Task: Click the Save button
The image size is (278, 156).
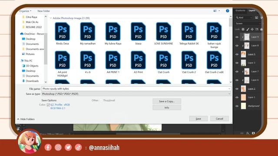Action: click(x=198, y=119)
